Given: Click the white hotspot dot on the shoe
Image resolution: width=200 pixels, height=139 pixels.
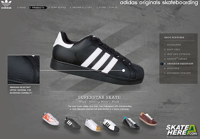Looking at the screenshot, I should point(123,70).
